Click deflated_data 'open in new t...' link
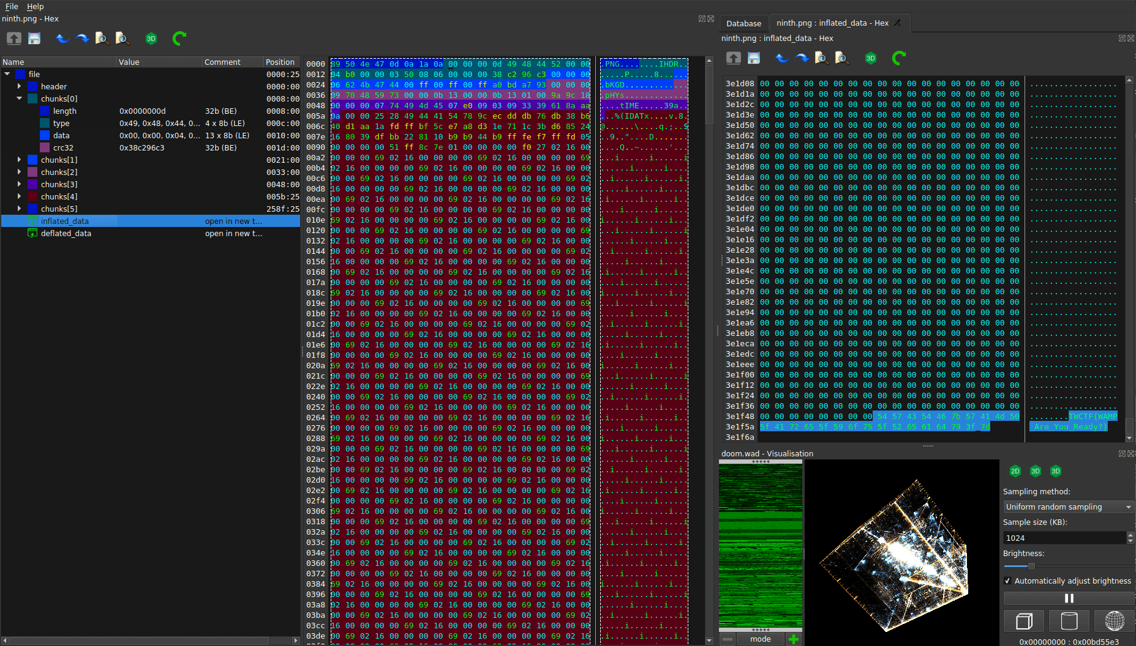 pos(233,234)
